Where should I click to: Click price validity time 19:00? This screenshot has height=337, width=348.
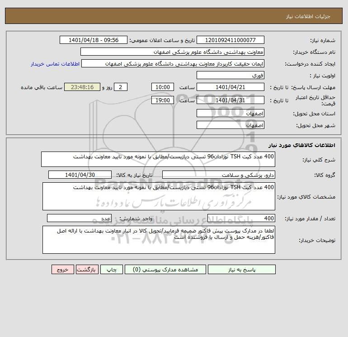tap(162, 100)
